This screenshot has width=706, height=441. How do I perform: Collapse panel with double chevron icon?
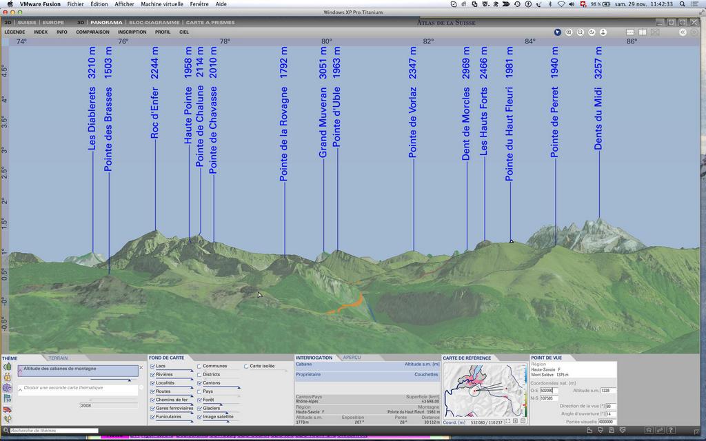click(x=683, y=32)
